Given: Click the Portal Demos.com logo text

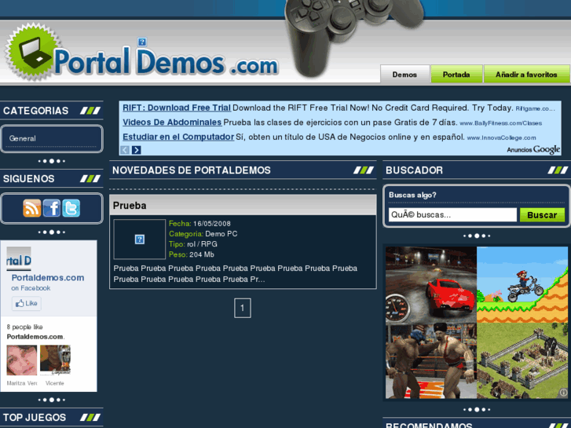Looking at the screenshot, I should (166, 62).
